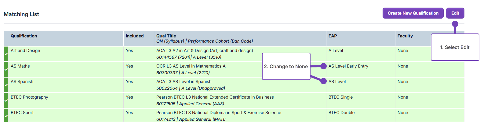Click green checkmark beside Art and Design
The width and height of the screenshot is (480, 122).
(x=6, y=54)
